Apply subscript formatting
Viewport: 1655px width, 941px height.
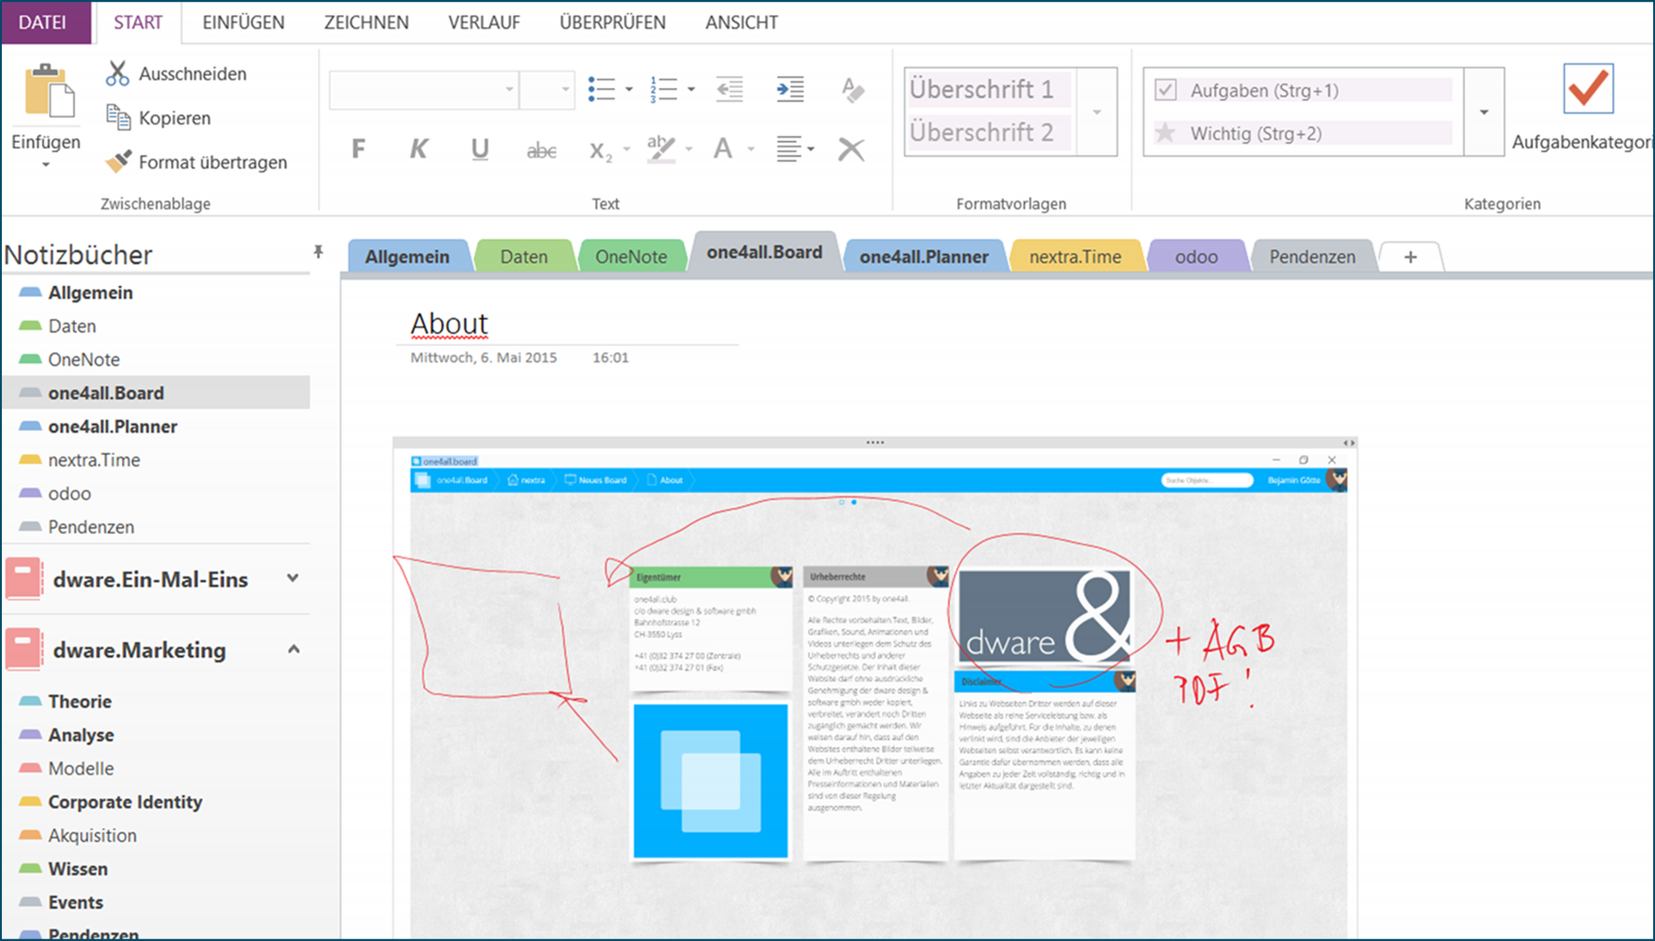600,151
